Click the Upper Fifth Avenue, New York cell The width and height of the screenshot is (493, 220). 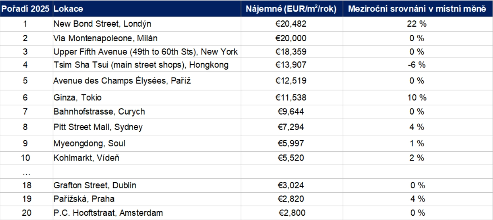click(x=146, y=52)
